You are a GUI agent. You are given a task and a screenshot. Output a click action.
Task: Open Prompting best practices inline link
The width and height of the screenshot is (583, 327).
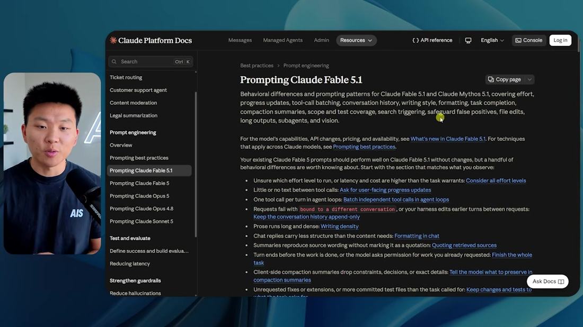(364, 147)
